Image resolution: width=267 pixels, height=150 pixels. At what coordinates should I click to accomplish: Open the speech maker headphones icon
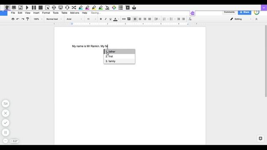point(54,7)
